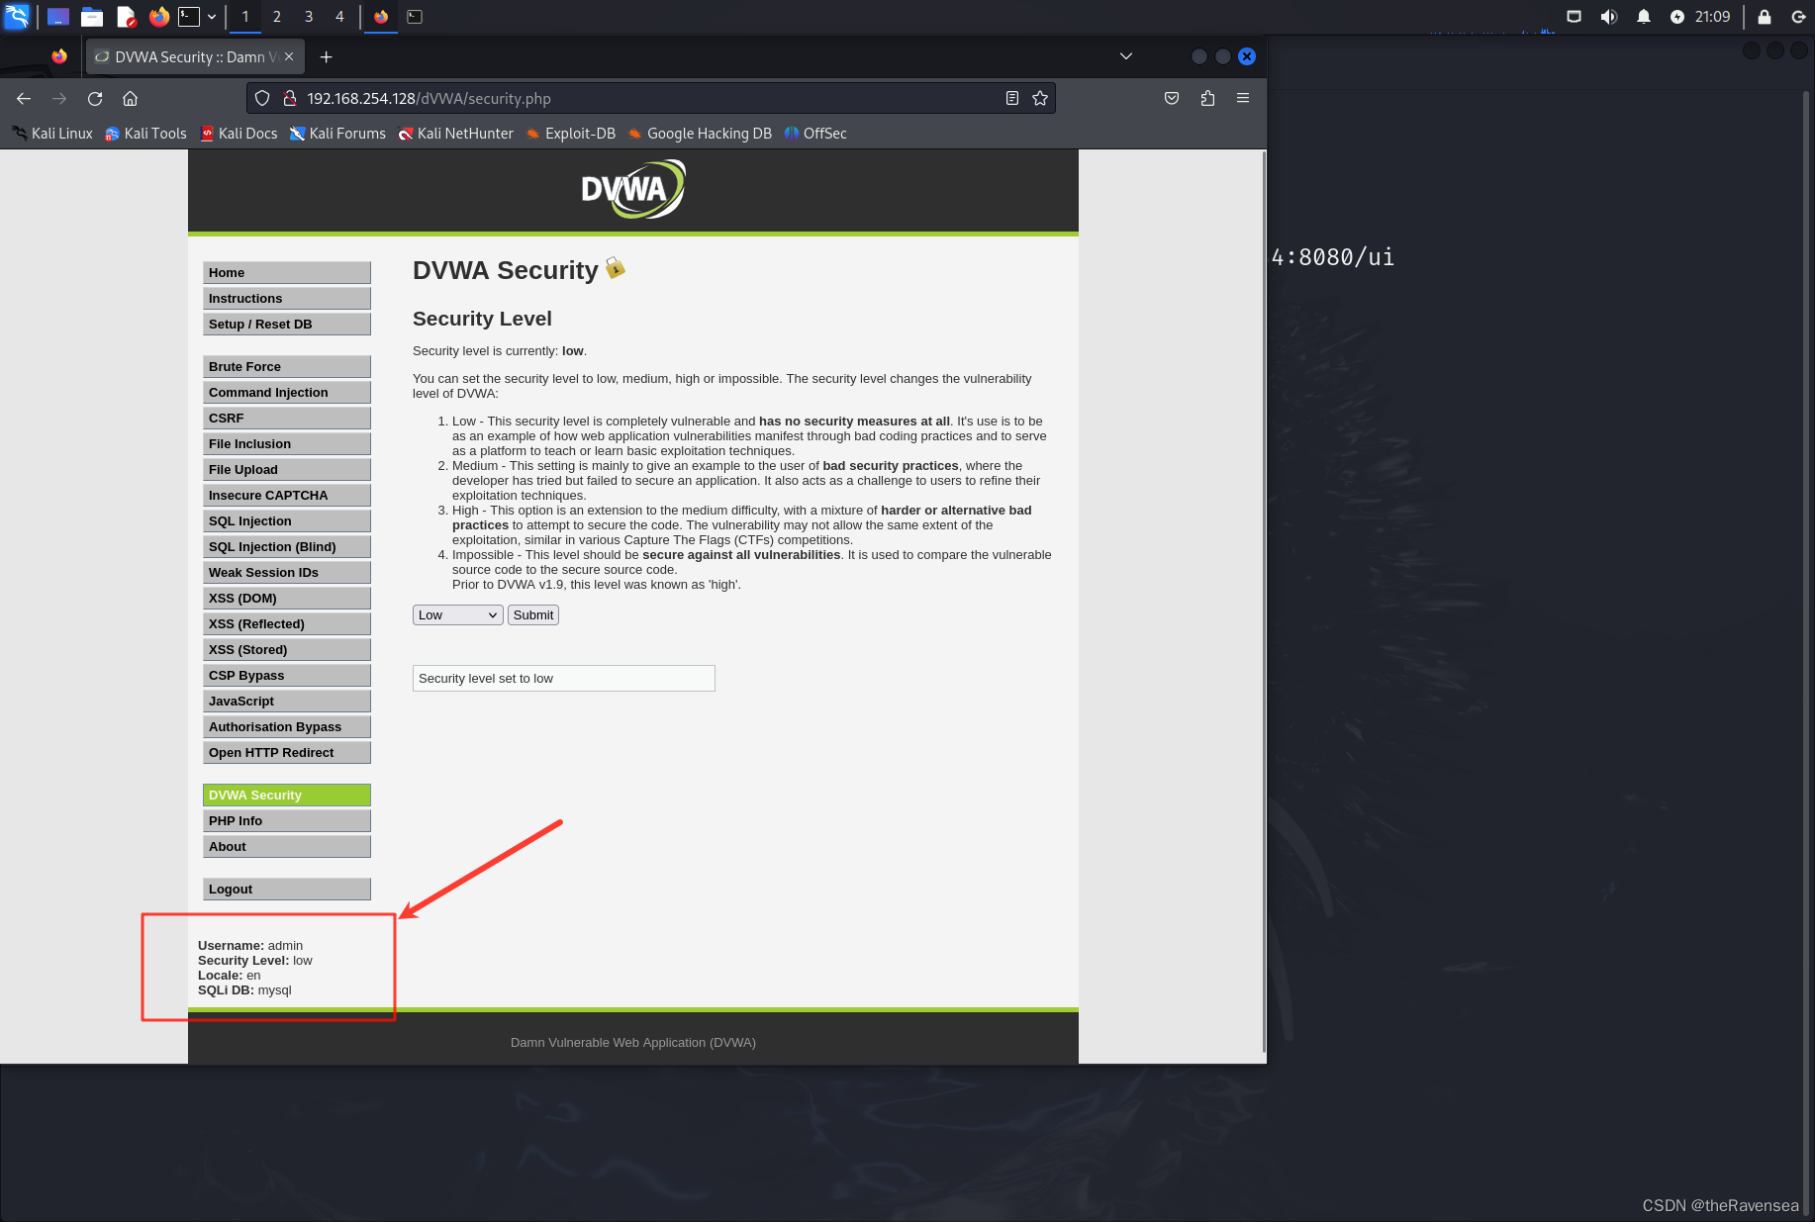Image resolution: width=1815 pixels, height=1222 pixels.
Task: Switch to workspace 3
Action: tap(309, 17)
